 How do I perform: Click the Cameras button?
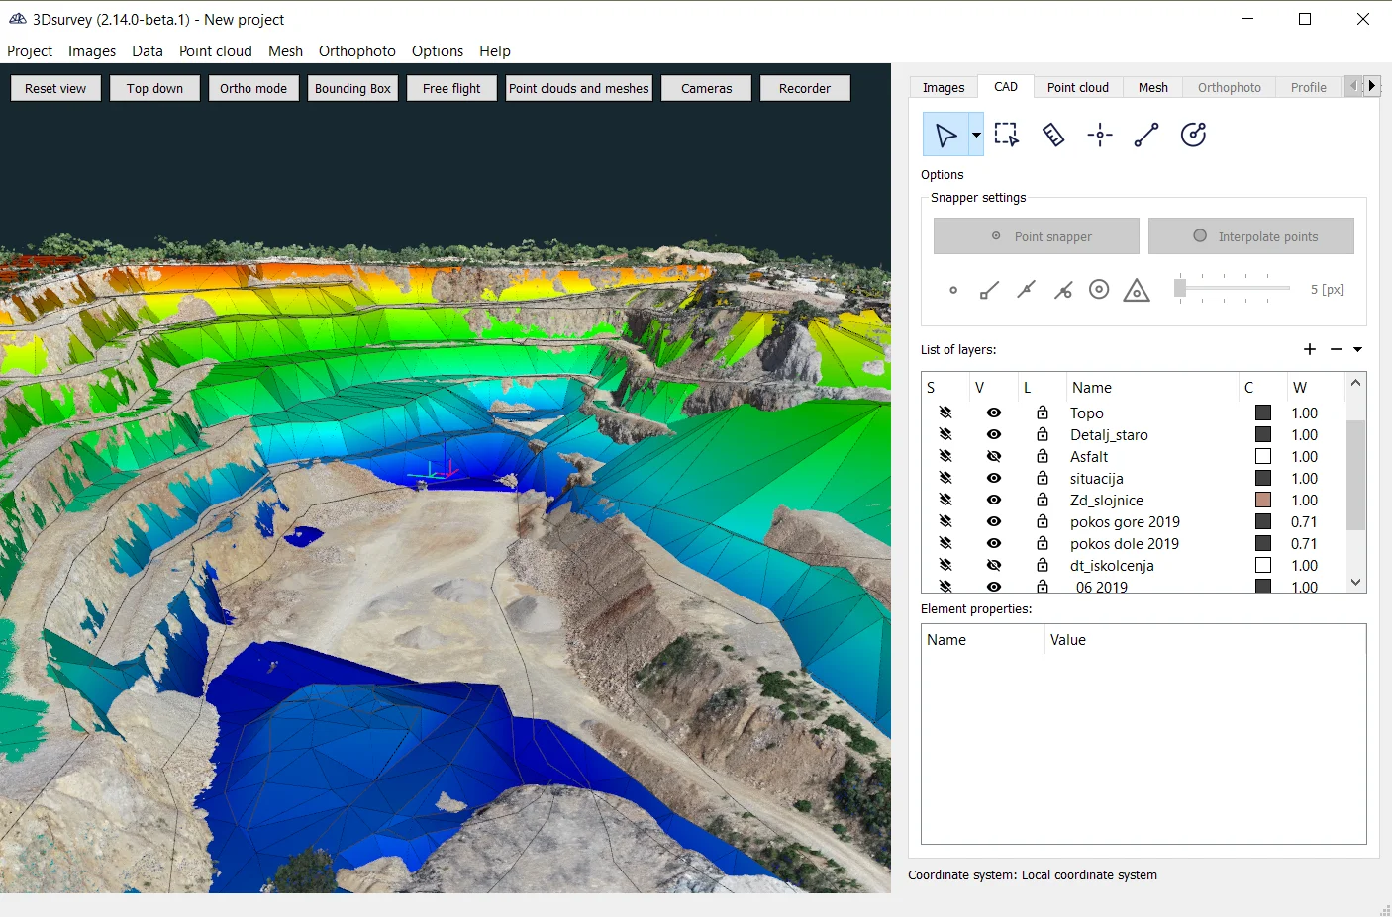coord(707,88)
